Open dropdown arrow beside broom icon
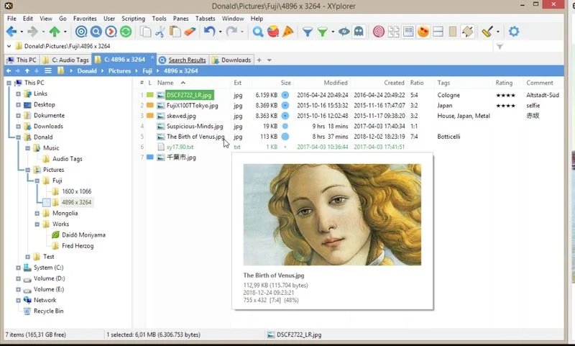The image size is (575, 346). pos(497,32)
